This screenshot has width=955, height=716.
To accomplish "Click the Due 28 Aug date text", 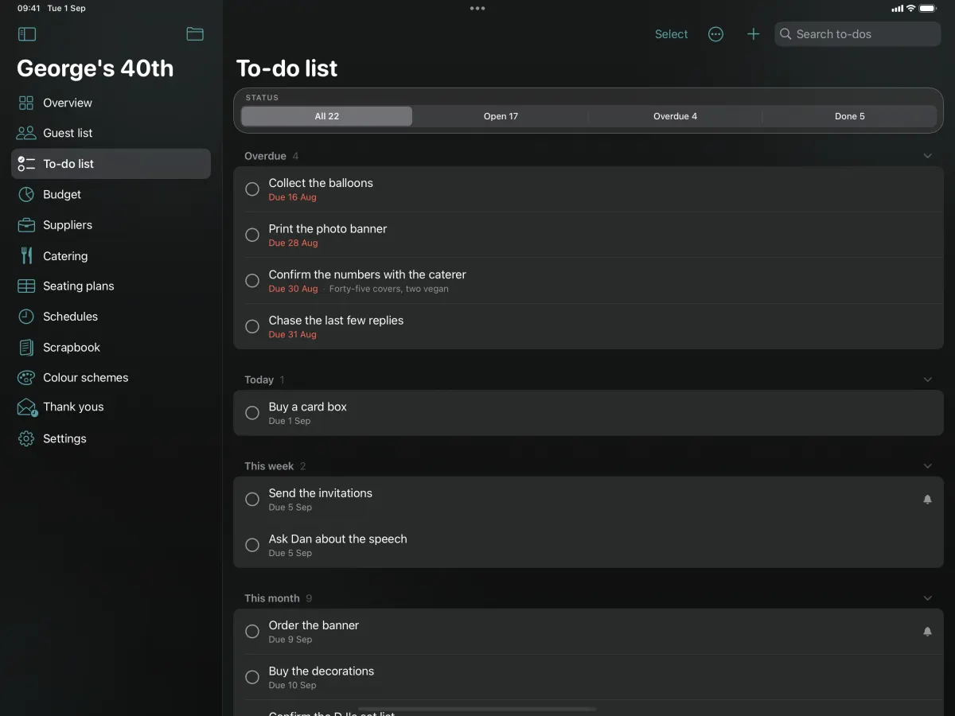I will click(x=293, y=243).
